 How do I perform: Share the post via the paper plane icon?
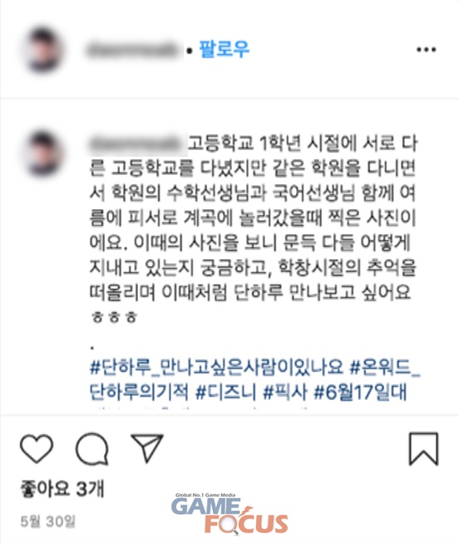[x=147, y=447]
